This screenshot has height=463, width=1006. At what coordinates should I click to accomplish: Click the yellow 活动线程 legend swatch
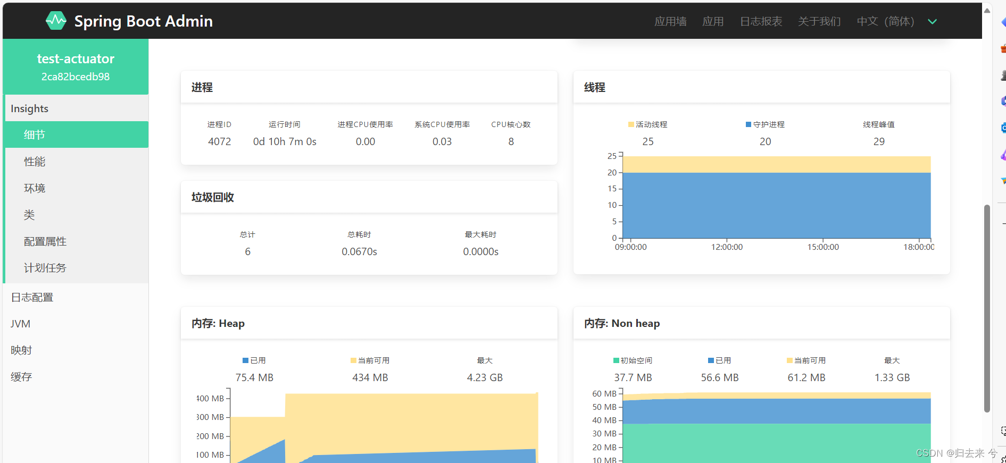click(631, 124)
